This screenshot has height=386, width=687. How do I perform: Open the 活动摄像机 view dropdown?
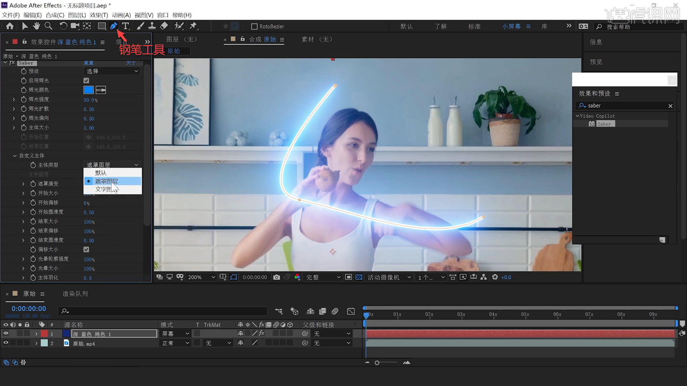[x=389, y=277]
